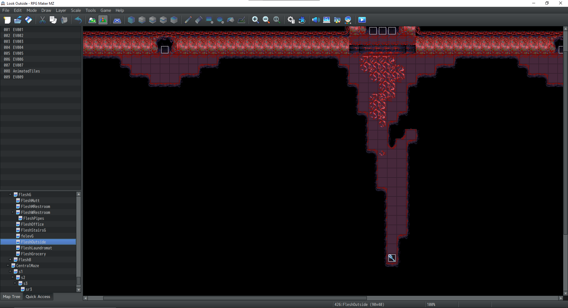Select the Flood Fill bucket tool

231,20
